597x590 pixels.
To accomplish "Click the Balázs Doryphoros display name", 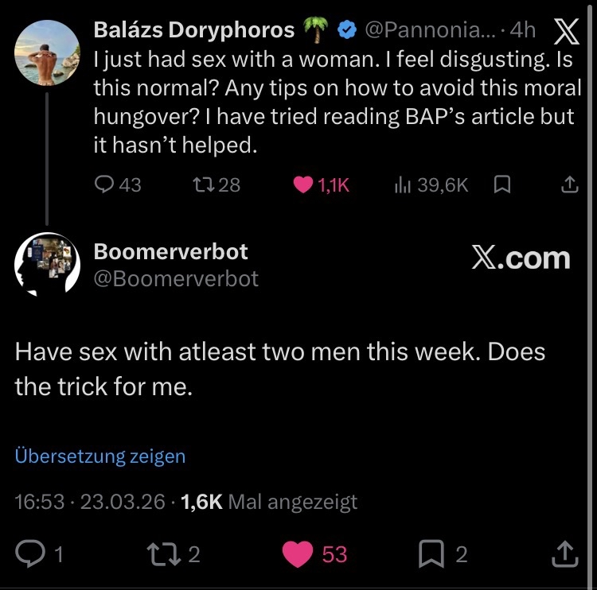I will click(193, 30).
